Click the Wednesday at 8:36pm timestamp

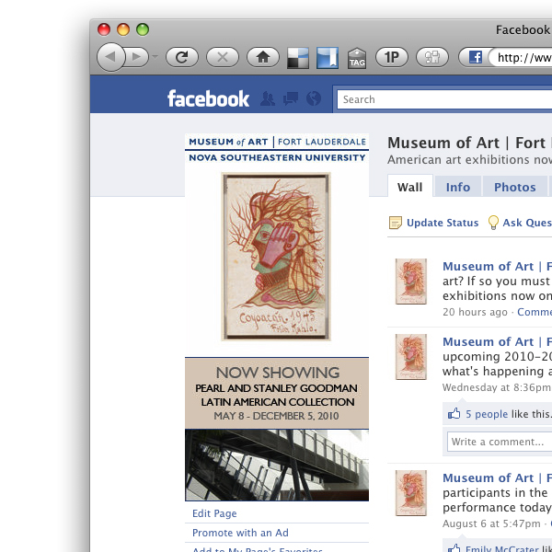(x=497, y=387)
